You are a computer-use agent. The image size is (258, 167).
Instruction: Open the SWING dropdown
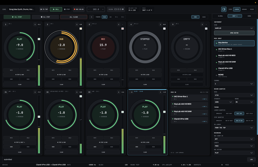click(245, 102)
